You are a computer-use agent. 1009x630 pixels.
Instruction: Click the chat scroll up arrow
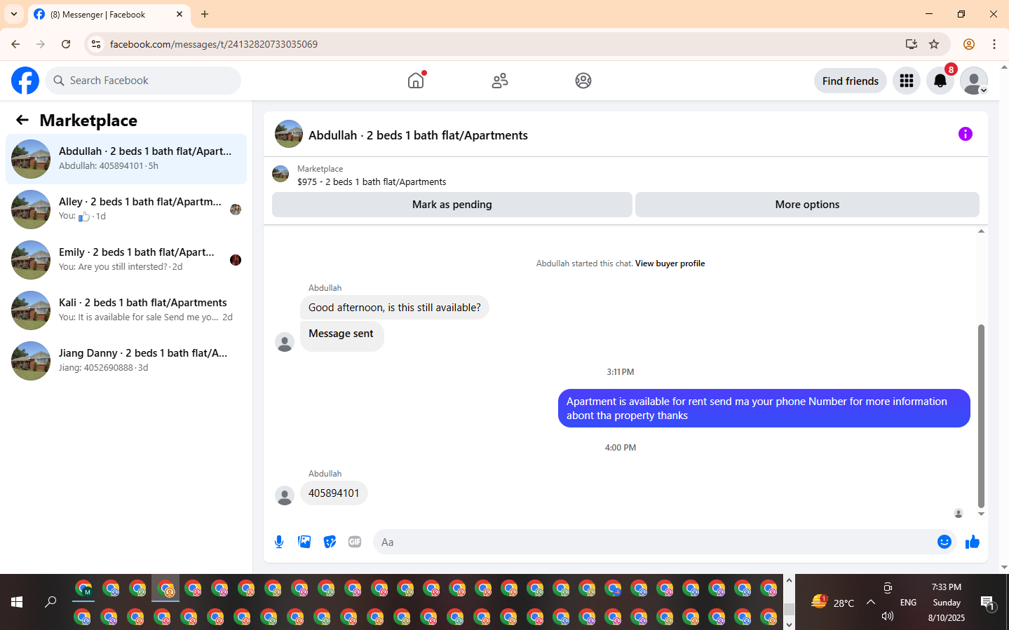point(981,231)
